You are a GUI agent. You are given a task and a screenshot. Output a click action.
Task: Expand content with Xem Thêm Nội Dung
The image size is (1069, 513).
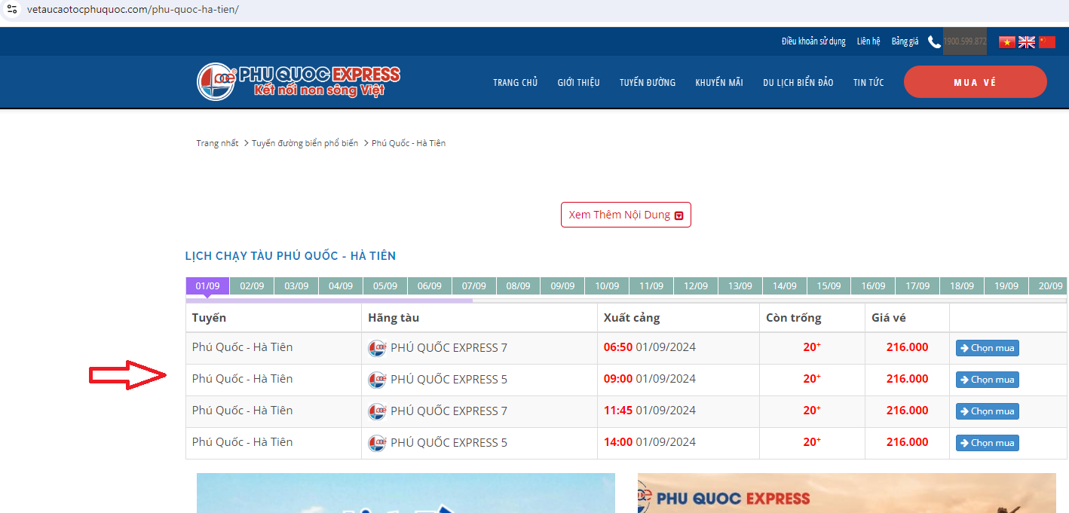(626, 215)
